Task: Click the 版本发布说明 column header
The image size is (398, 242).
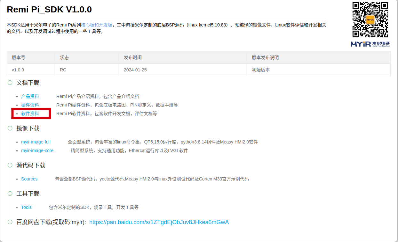Action: (265, 57)
